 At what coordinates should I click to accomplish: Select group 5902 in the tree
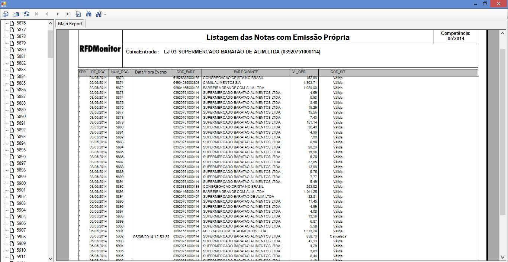[21, 197]
